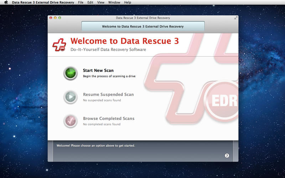The image size is (285, 178).
Task: Minimize the window with the yellow button
Action: coord(55,18)
